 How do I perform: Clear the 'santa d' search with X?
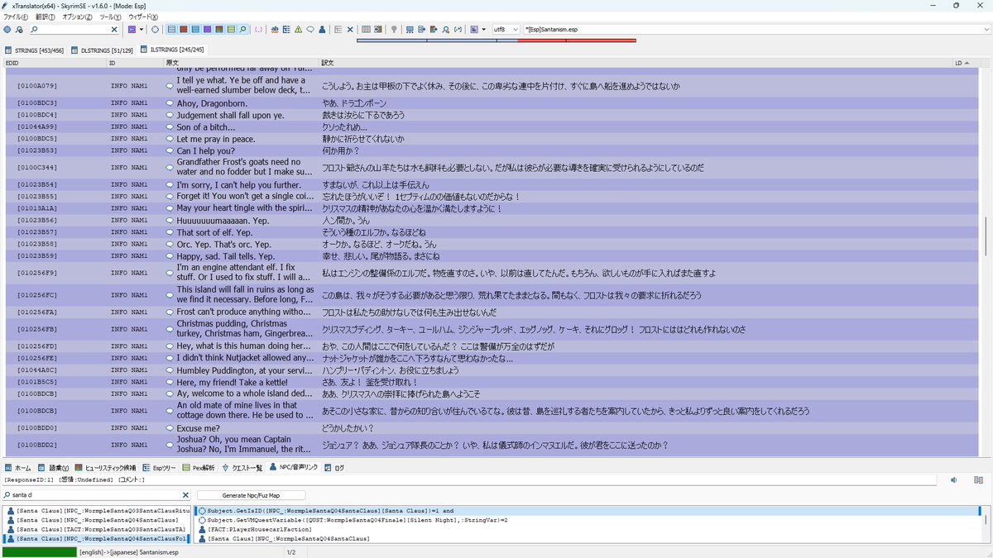pyautogui.click(x=185, y=495)
